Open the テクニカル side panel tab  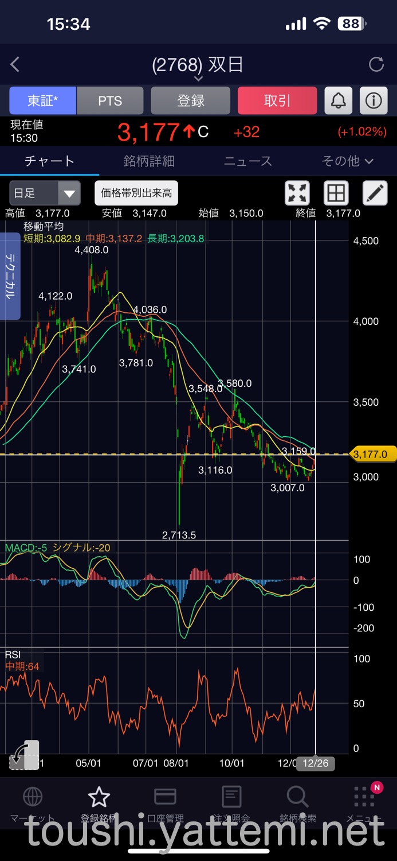click(x=10, y=276)
